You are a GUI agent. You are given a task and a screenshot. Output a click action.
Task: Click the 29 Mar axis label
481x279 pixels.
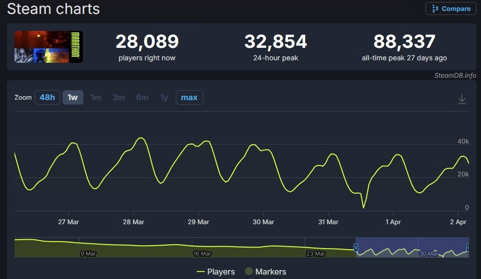tap(198, 222)
